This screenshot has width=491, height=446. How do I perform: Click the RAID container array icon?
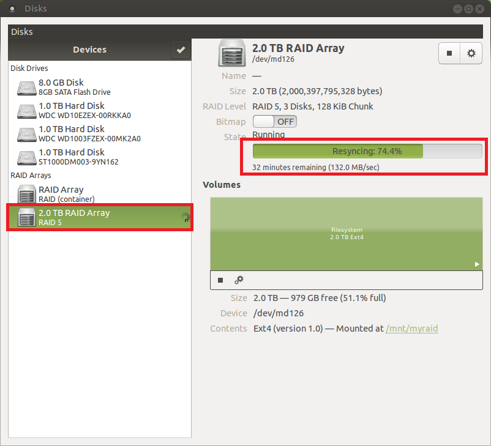[26, 194]
